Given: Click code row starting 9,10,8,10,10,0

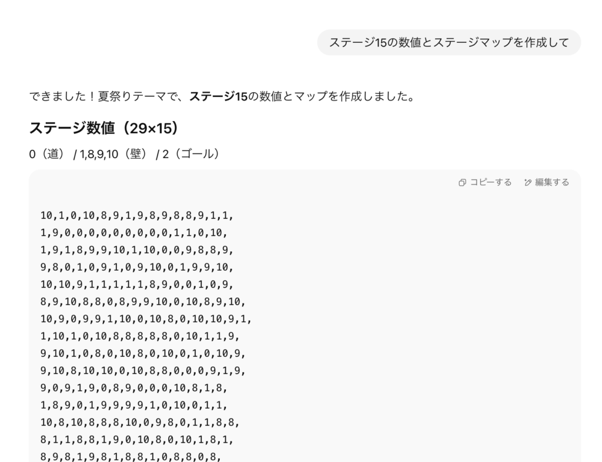Looking at the screenshot, I should click(143, 371).
